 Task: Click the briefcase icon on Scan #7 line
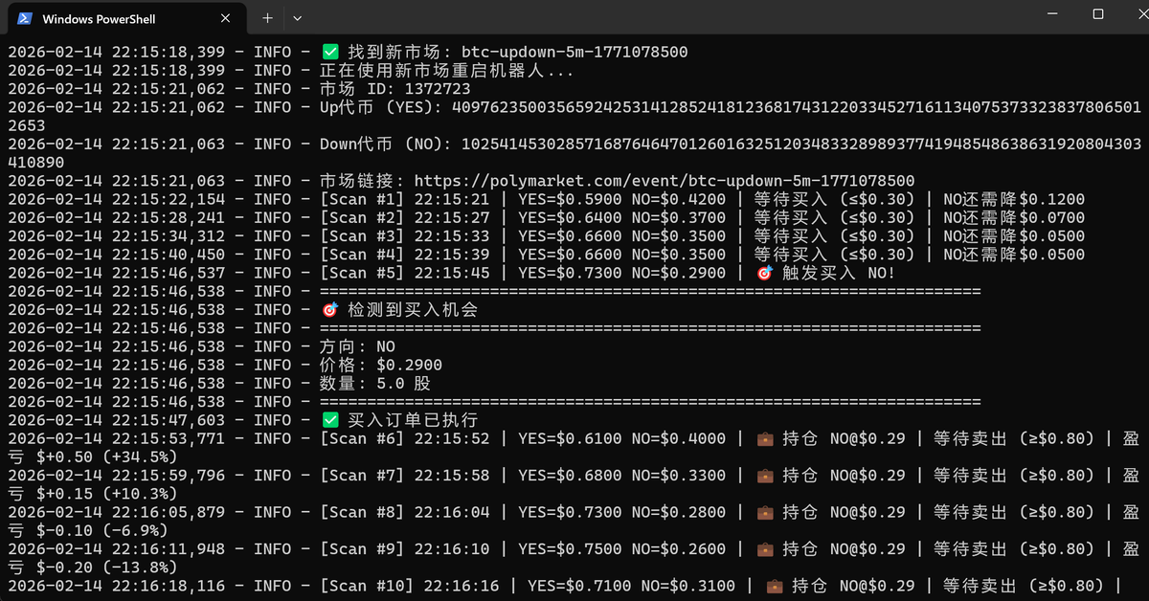[x=764, y=476]
